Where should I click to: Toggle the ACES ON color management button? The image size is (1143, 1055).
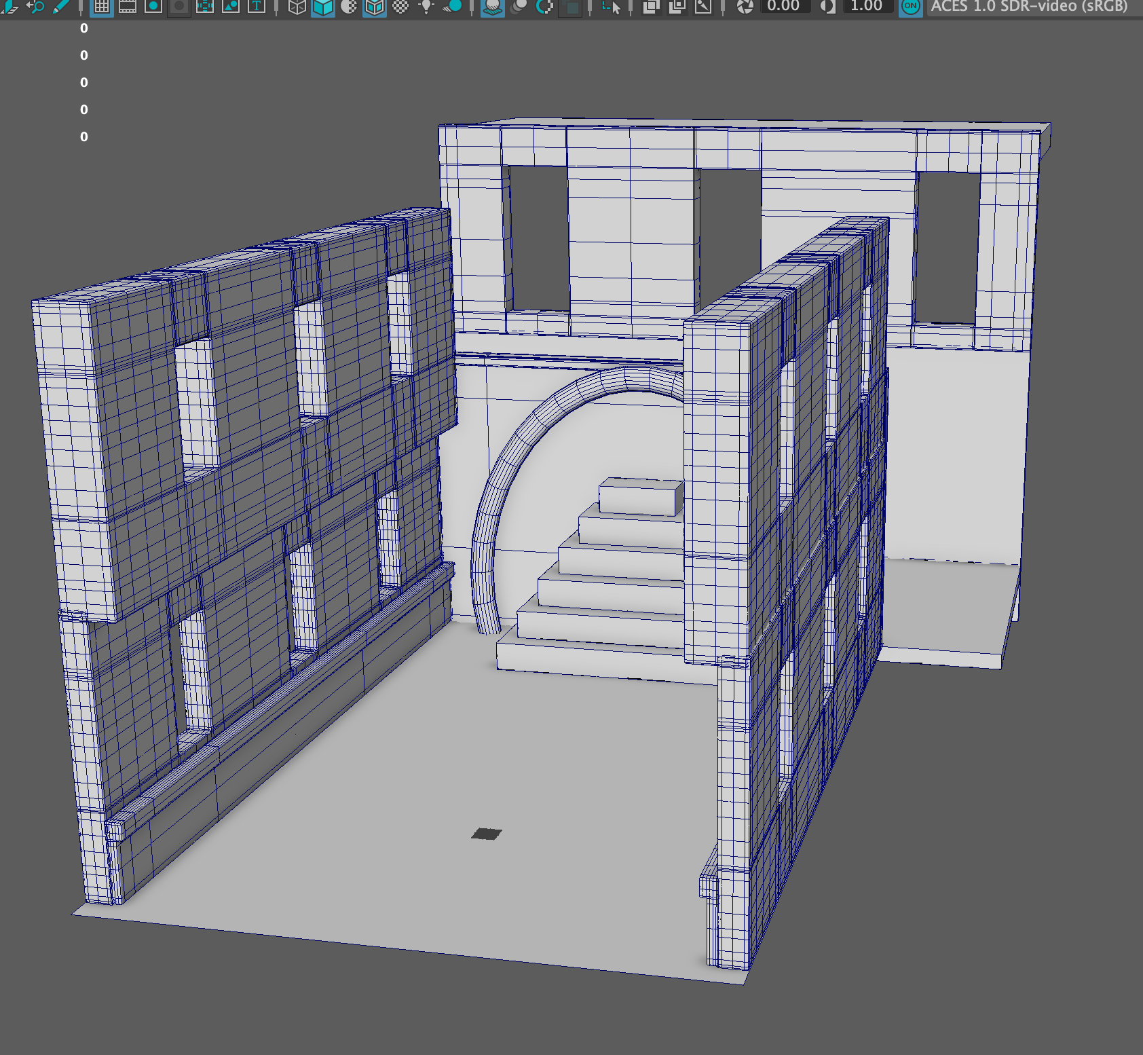point(910,9)
